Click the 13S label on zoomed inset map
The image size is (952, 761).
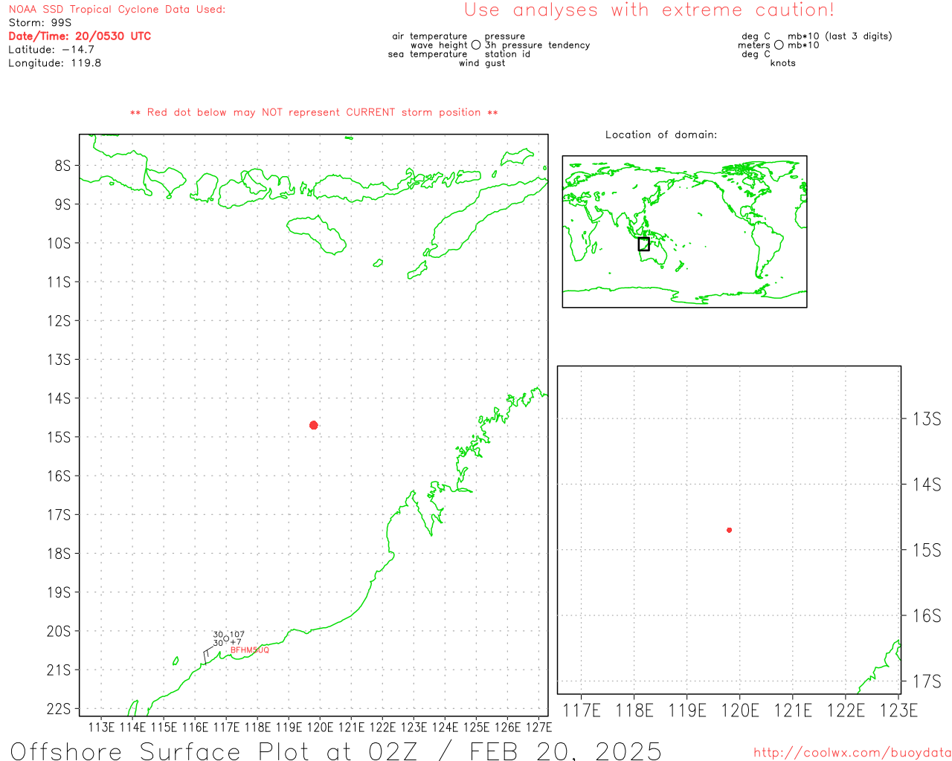pos(927,419)
